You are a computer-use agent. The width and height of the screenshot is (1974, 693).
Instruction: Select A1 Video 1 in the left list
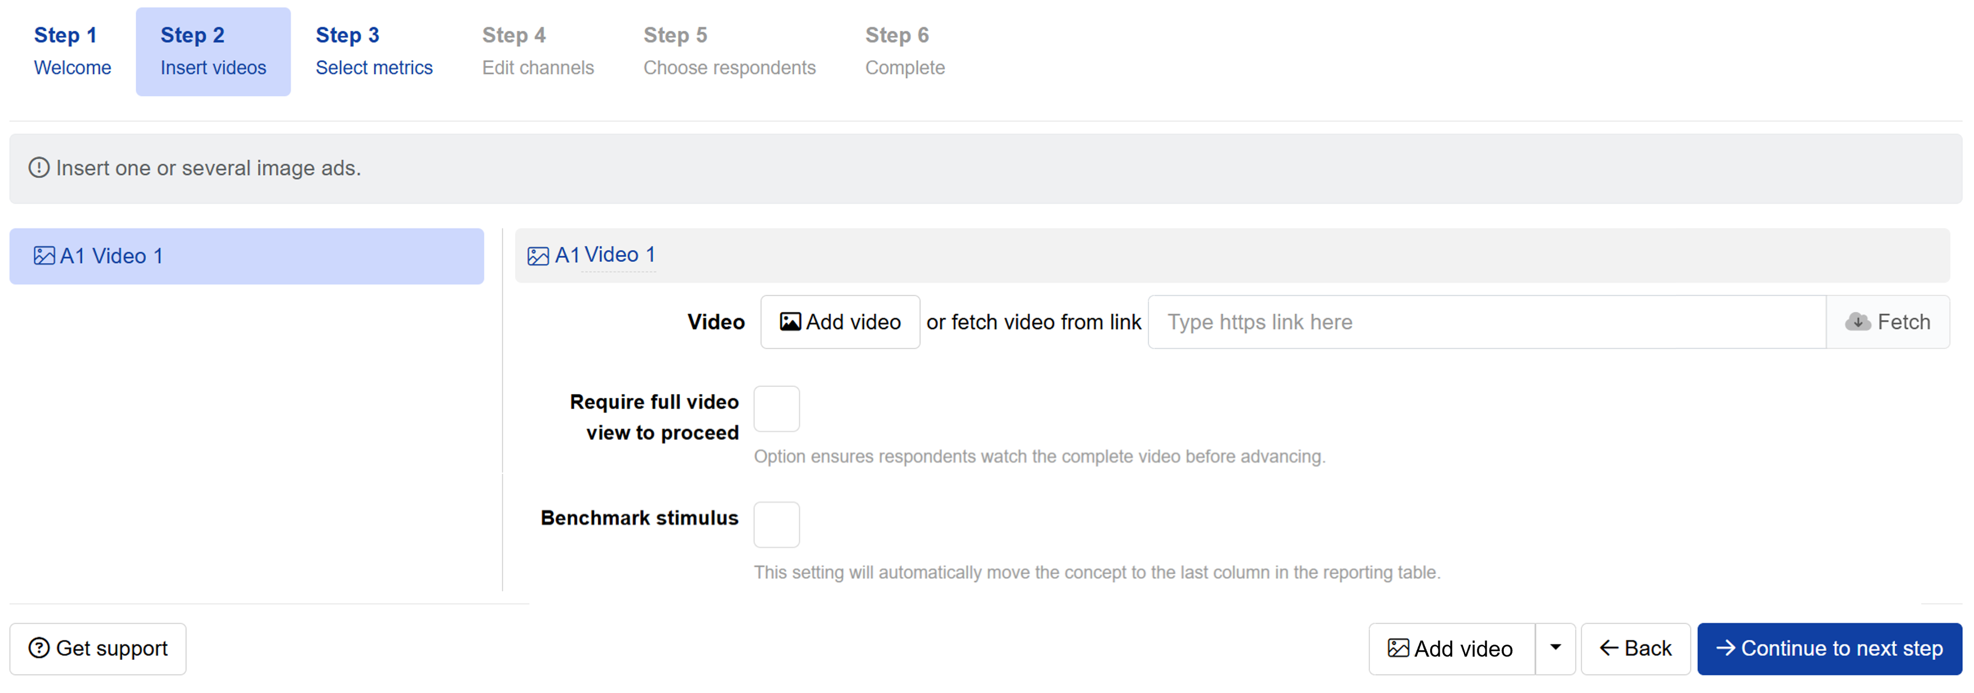(247, 256)
